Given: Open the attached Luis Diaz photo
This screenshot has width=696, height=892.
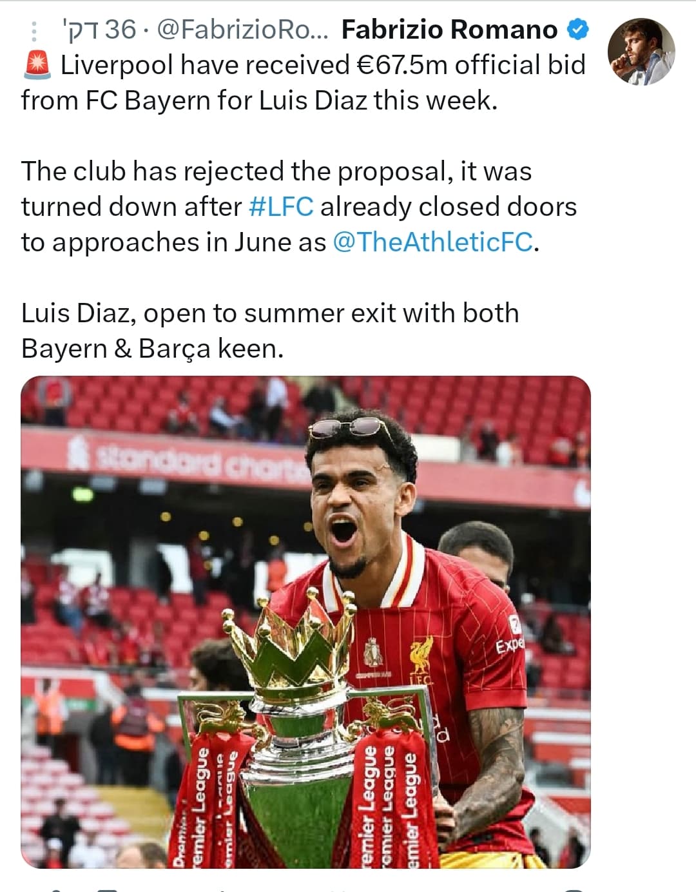Looking at the screenshot, I should click(x=305, y=622).
